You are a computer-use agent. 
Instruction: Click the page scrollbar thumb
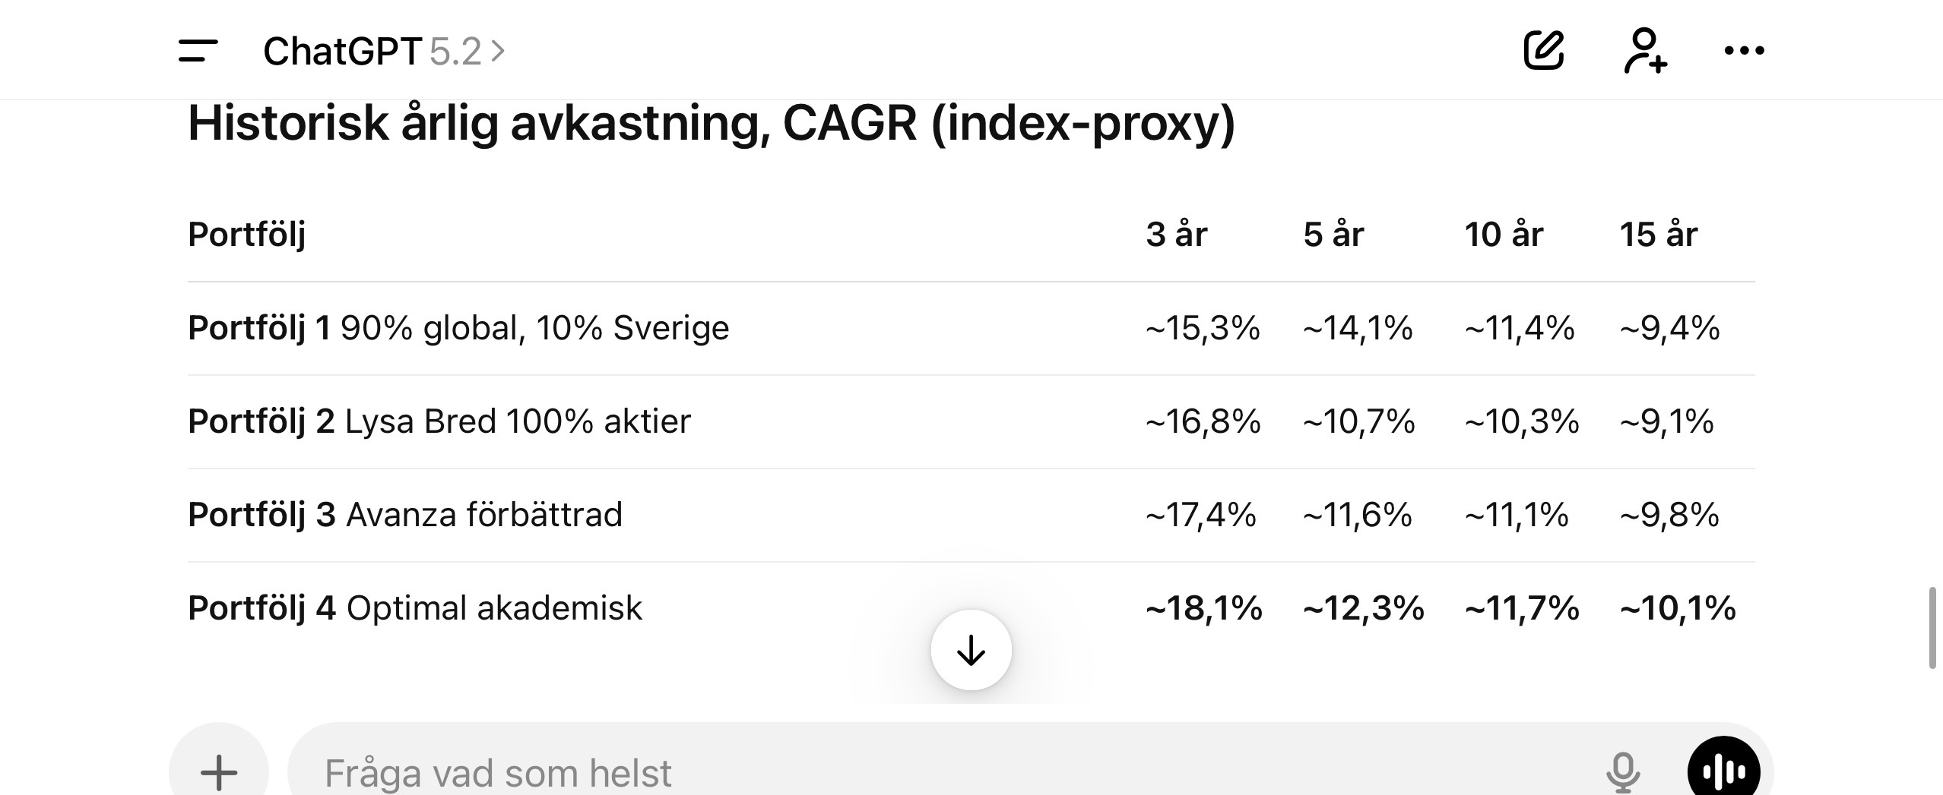click(1932, 627)
